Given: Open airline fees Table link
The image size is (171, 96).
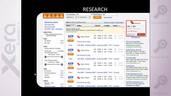Looking at the screenshot, I should [x=53, y=29].
